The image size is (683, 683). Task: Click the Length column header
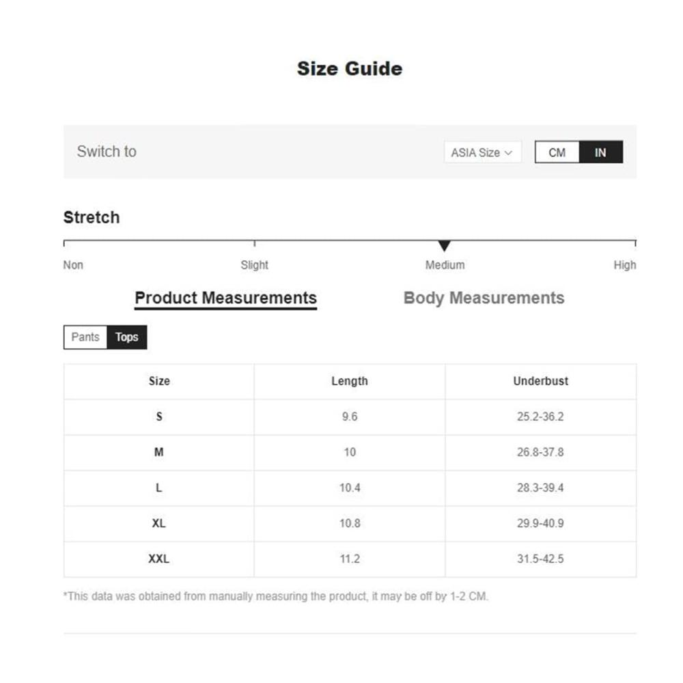pos(349,381)
